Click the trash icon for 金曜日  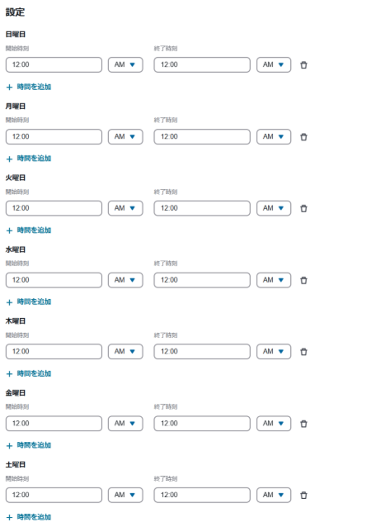tap(303, 424)
